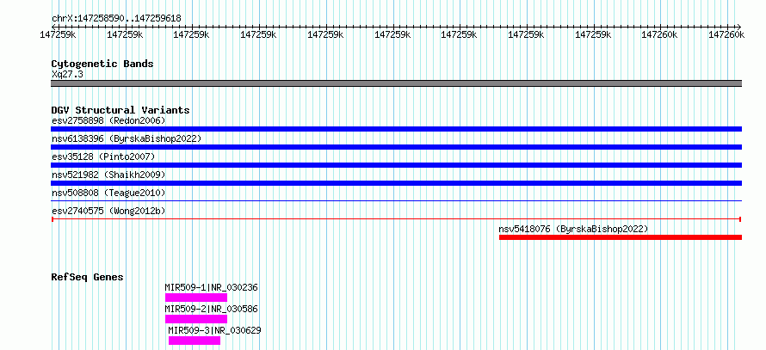Click the first 147260k ruler tick label

click(659, 34)
